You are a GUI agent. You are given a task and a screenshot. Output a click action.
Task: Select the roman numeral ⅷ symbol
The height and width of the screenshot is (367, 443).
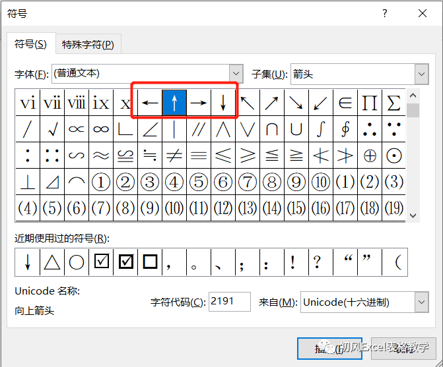click(77, 103)
